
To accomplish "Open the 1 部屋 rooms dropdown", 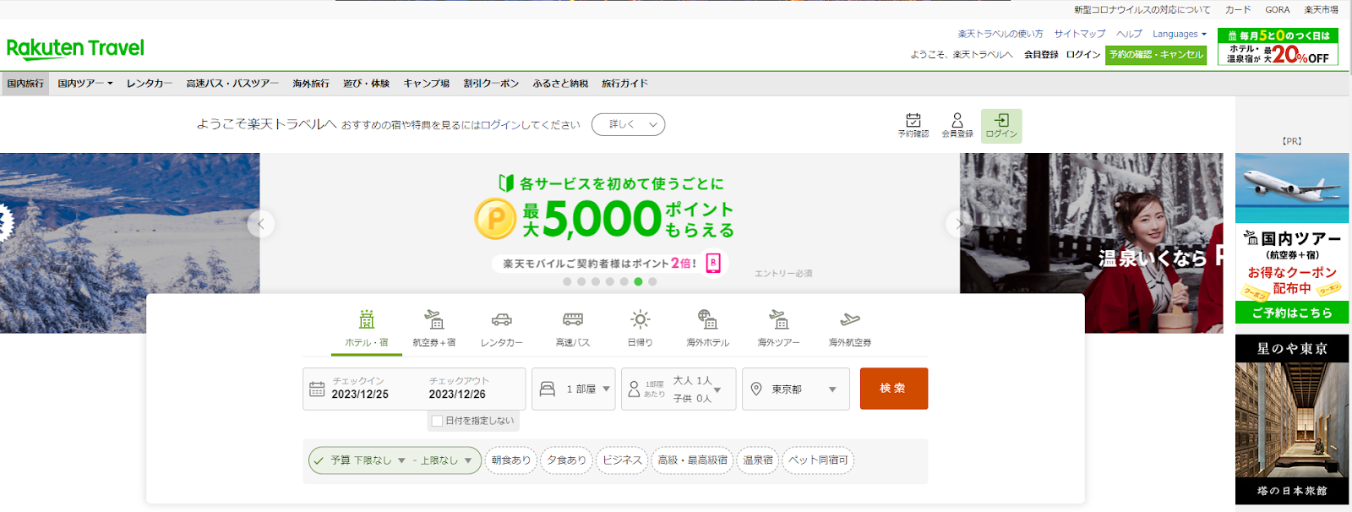I will point(574,389).
